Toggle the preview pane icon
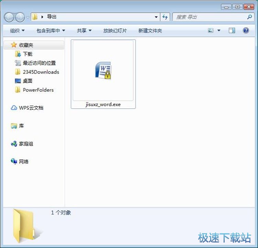Viewport: 258px width, 248px height. pyautogui.click(x=232, y=30)
